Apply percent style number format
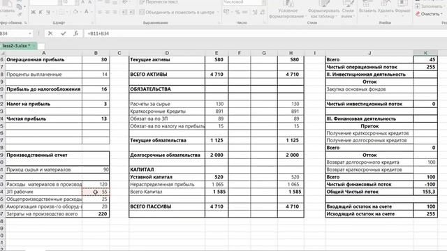The image size is (447, 251). 237,13
